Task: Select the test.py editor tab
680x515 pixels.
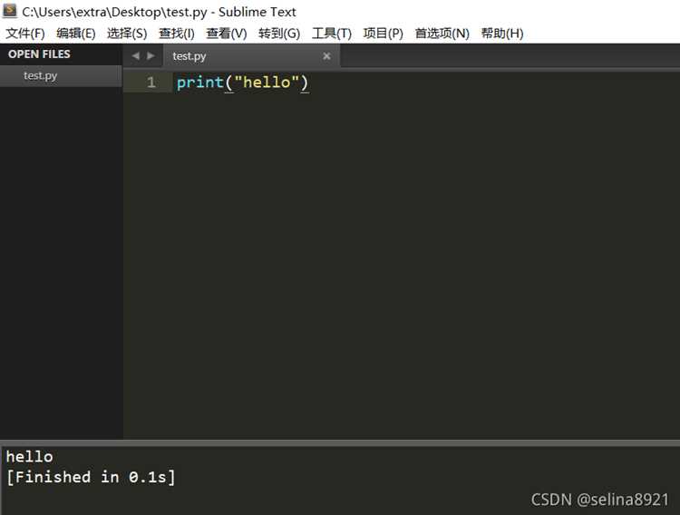Action: click(251, 56)
